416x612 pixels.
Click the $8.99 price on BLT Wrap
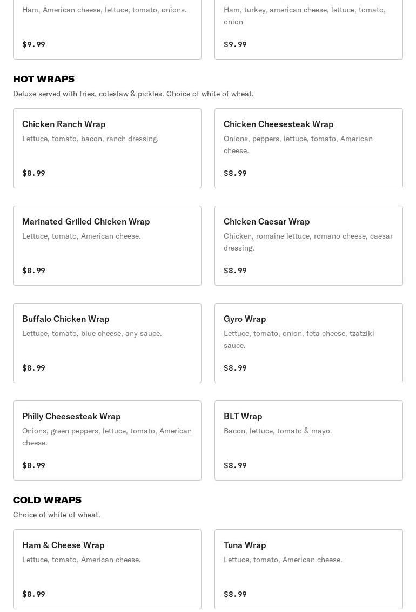(235, 465)
